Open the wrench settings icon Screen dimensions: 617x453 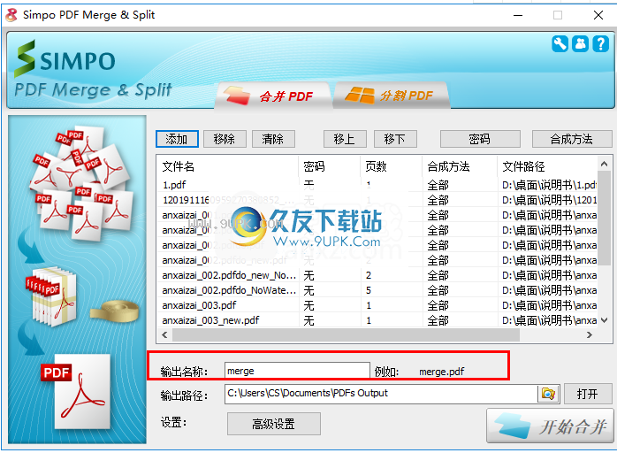560,43
